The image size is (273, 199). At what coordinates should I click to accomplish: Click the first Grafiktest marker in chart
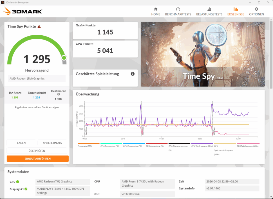point(86,131)
